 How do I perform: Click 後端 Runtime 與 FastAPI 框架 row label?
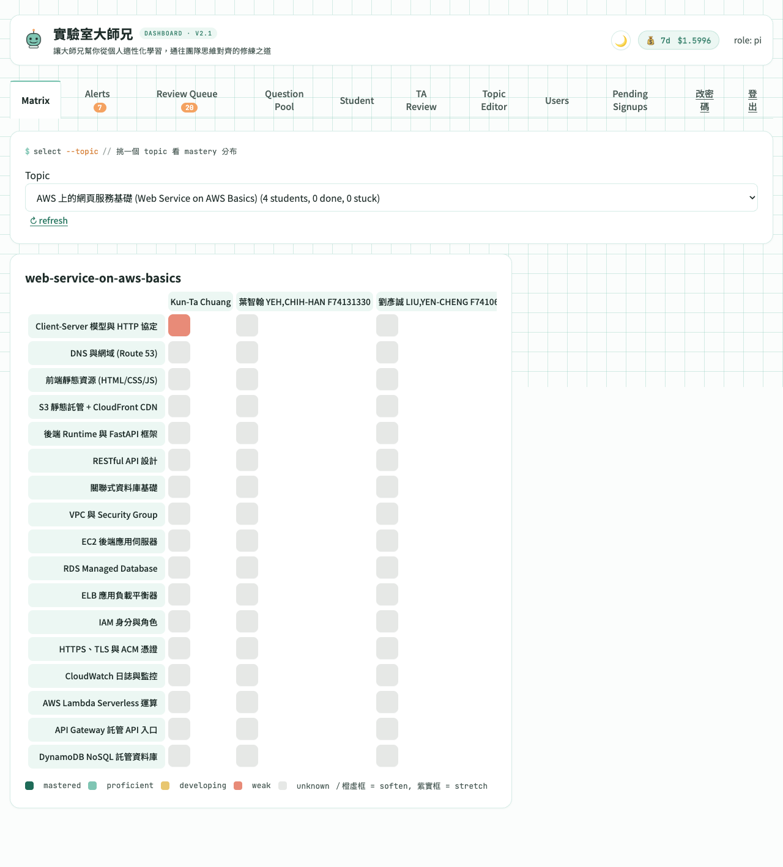(x=97, y=434)
